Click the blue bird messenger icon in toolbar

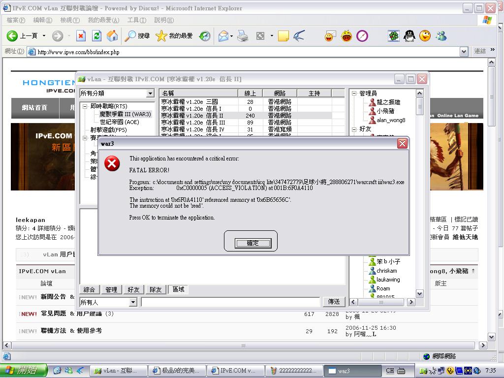(299, 35)
